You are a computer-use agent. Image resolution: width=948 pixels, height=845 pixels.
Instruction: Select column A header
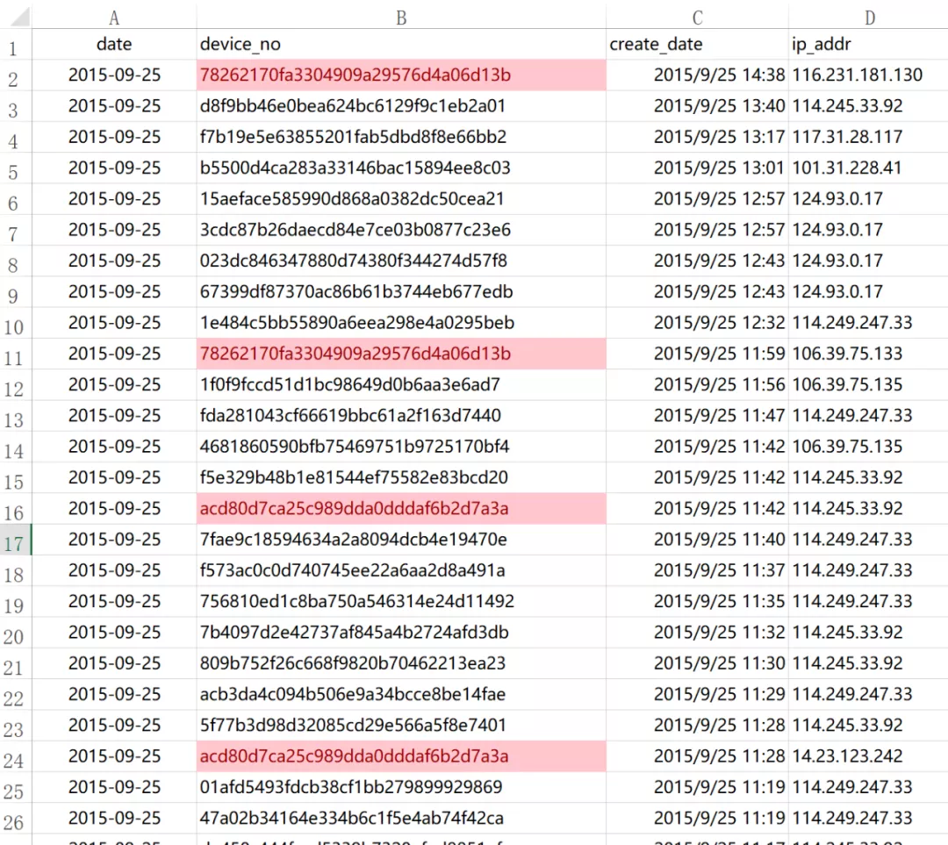click(x=114, y=18)
